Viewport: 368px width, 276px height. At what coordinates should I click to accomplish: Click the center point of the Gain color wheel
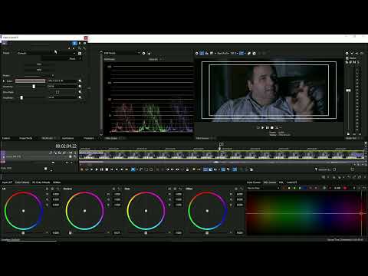pos(146,211)
